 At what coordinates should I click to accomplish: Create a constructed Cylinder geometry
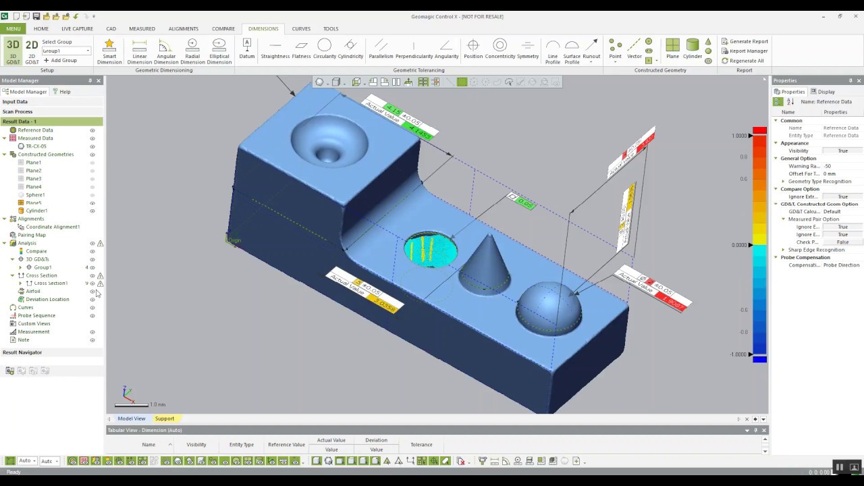(x=693, y=49)
